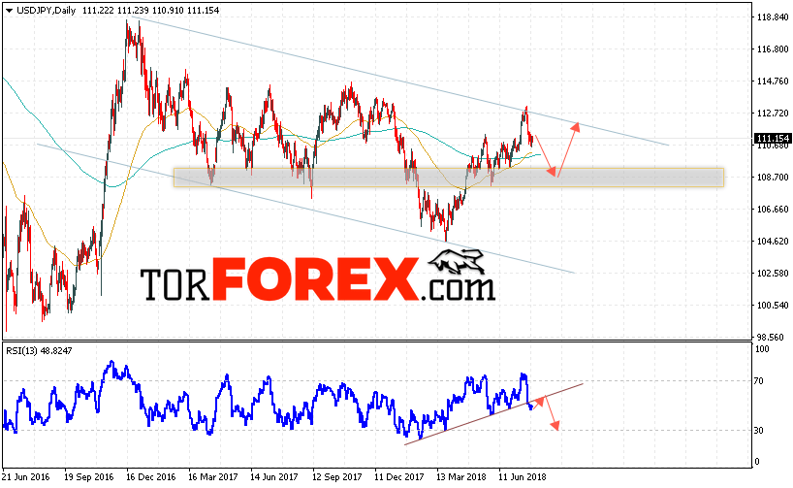Select the 102.580 price axis label
This screenshot has height=488, width=793.
click(773, 273)
